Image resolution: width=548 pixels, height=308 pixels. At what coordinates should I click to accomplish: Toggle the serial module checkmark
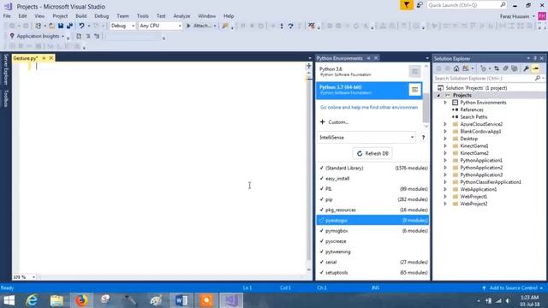(x=322, y=262)
